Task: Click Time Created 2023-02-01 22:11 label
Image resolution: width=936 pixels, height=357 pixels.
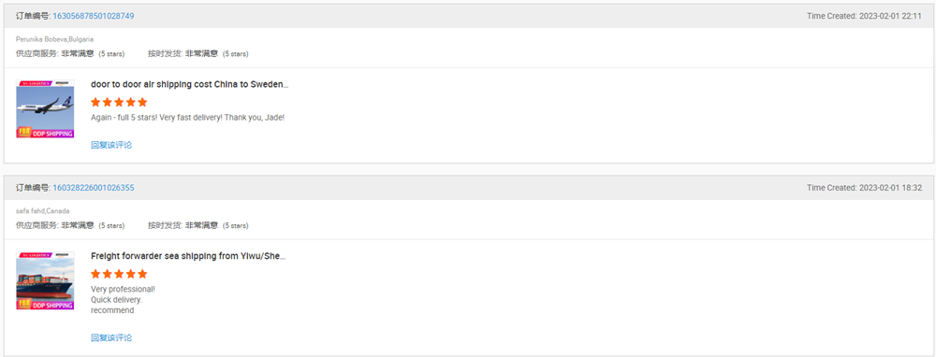Action: pyautogui.click(x=864, y=16)
